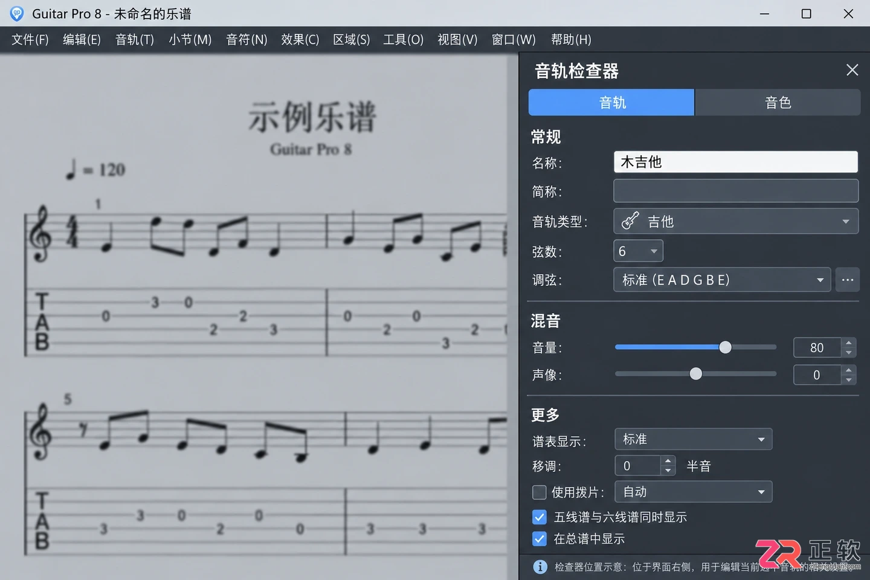This screenshot has height=580, width=870.
Task: Open the 调弦 tuning dropdown
Action: (722, 280)
